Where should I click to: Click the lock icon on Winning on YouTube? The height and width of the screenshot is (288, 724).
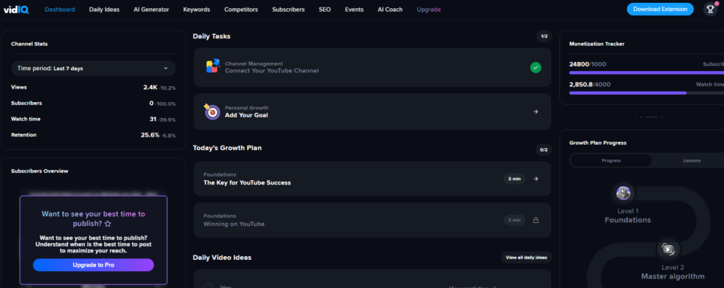click(x=536, y=220)
